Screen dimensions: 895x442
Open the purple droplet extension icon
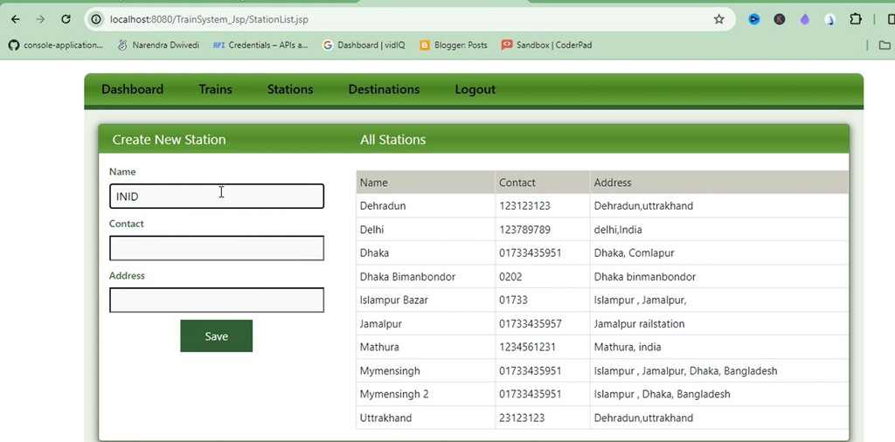point(804,19)
